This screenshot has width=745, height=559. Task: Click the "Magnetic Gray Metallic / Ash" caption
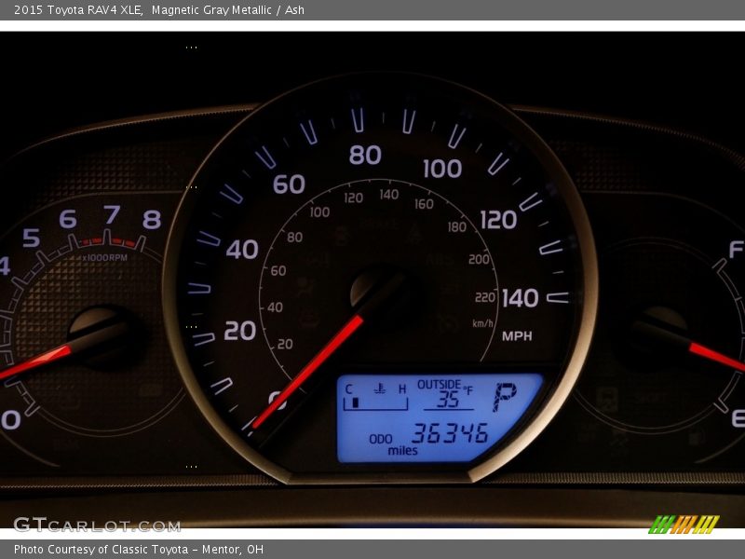point(228,9)
